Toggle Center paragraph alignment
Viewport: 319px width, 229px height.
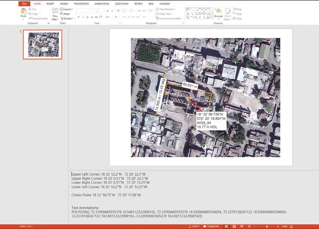coord(129,17)
